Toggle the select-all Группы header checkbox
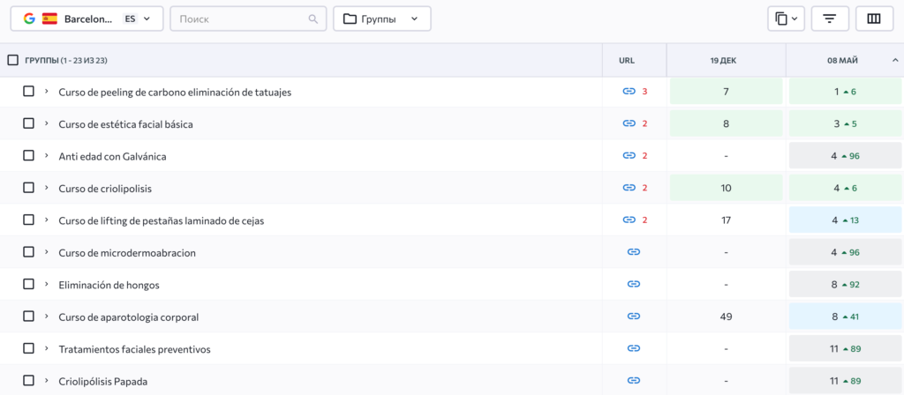This screenshot has width=904, height=395. coord(12,60)
